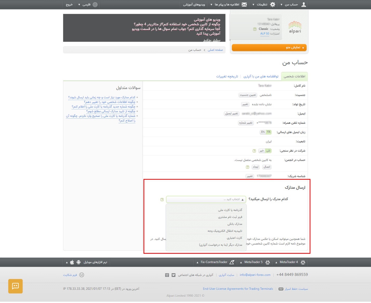
Task: Select تاییدیه انتقال الکترونیک وجه option
Action: [x=206, y=231]
